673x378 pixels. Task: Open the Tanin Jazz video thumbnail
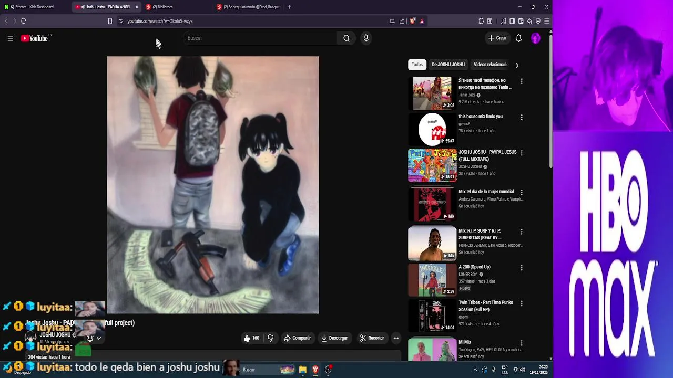[432, 93]
